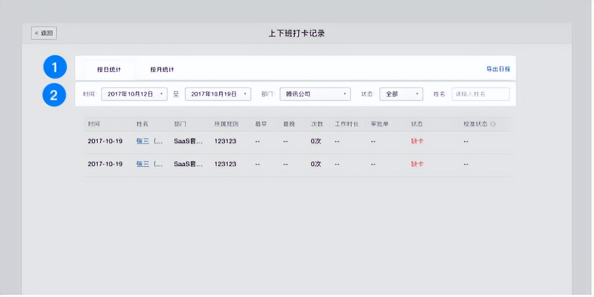
Task: Click the info icon beside 校准状态 column
Action: pyautogui.click(x=493, y=124)
